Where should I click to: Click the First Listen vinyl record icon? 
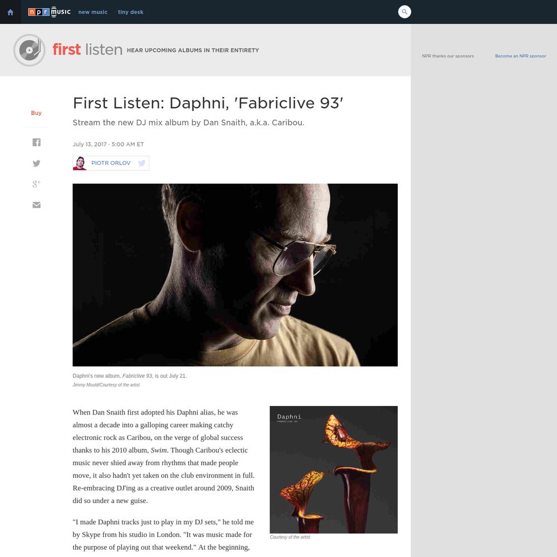pos(29,50)
